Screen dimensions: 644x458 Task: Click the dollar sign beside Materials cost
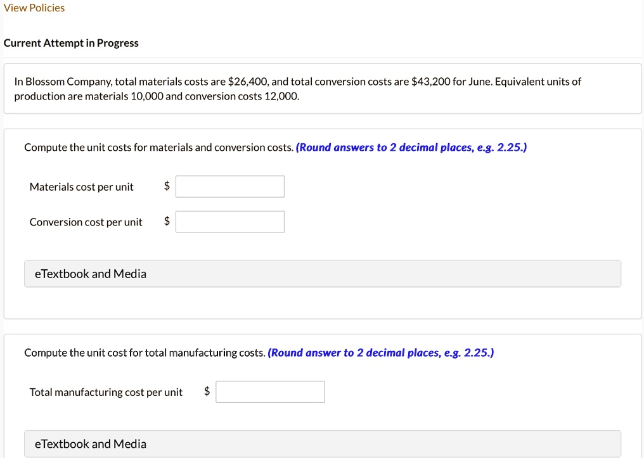pyautogui.click(x=165, y=186)
